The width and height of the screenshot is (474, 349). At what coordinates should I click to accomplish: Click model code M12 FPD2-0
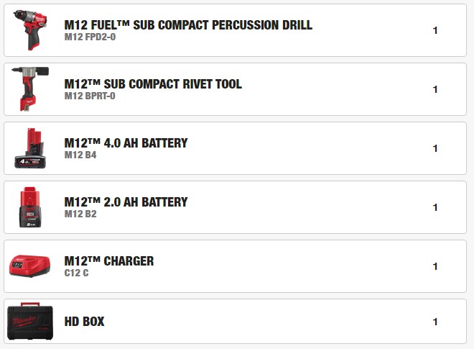click(90, 37)
